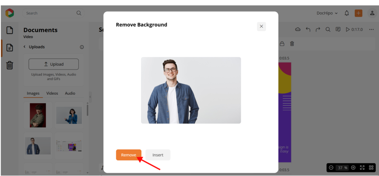
Task: Toggle the lock icon in toolbar
Action: [x=282, y=44]
